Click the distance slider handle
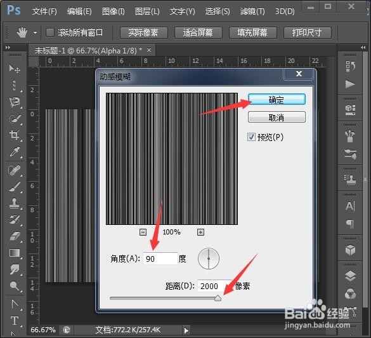 coord(218,298)
